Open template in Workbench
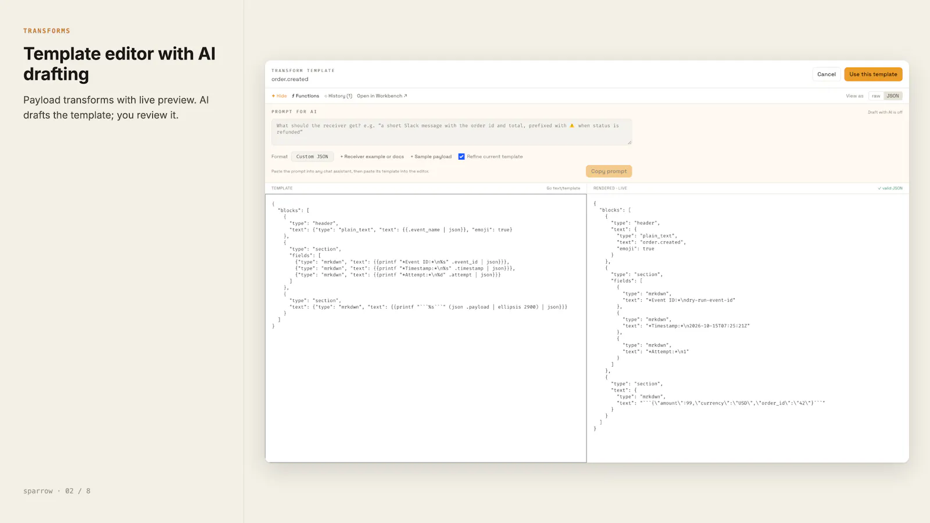This screenshot has width=930, height=523. [x=382, y=96]
